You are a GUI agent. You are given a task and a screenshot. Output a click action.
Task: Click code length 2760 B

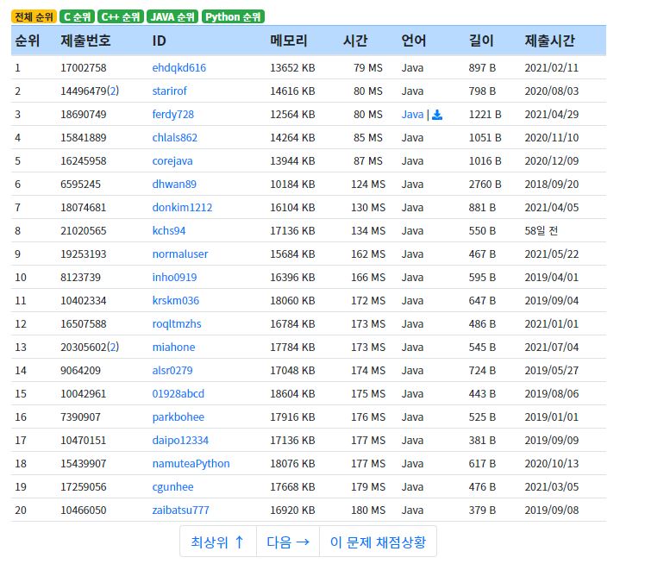pyautogui.click(x=485, y=185)
